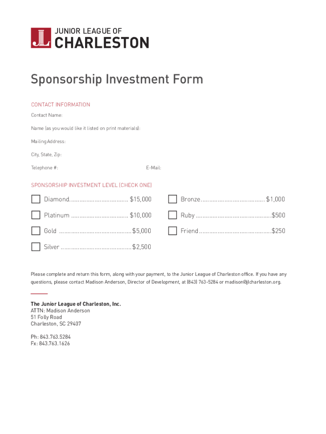Tick the Gold $5,000 checkbox
The image size is (326, 434).
(36, 231)
